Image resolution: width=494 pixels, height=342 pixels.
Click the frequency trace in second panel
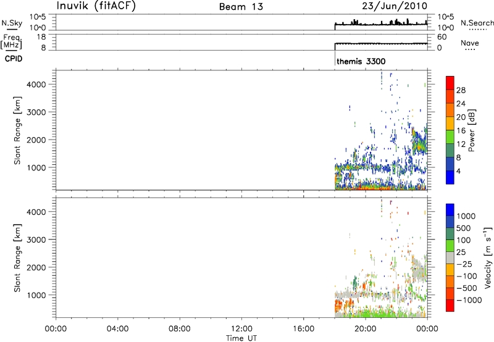pyautogui.click(x=381, y=44)
